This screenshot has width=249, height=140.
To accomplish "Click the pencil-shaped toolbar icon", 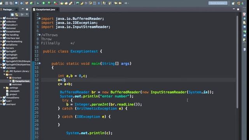I will click(x=71, y=3).
